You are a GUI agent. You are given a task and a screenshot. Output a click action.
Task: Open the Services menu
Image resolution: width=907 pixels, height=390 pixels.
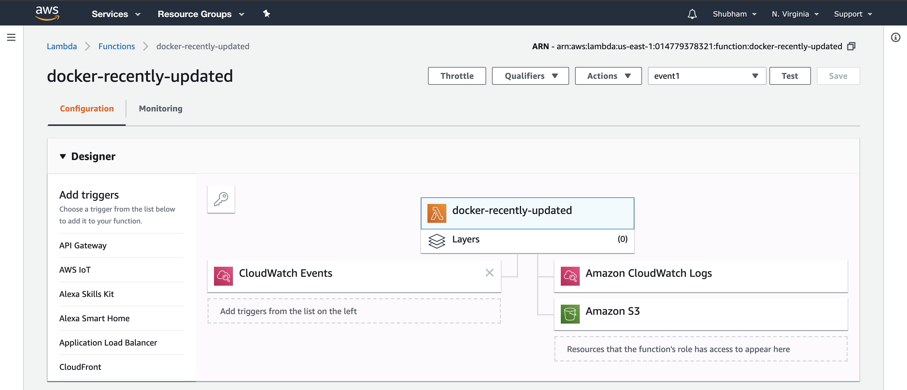116,14
